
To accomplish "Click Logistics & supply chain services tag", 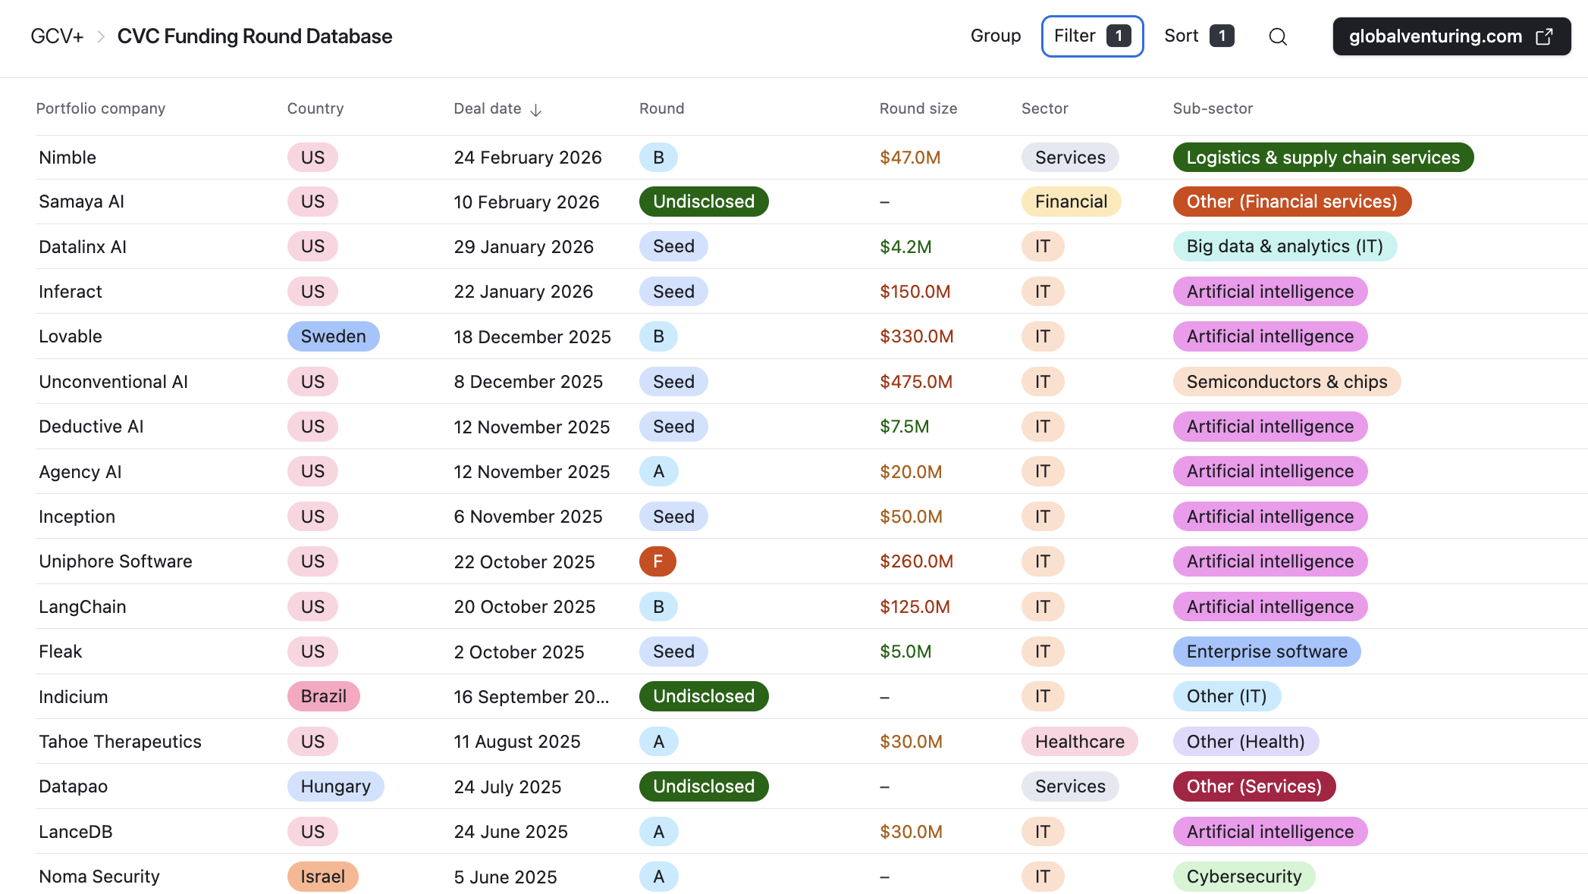I will 1323,158.
